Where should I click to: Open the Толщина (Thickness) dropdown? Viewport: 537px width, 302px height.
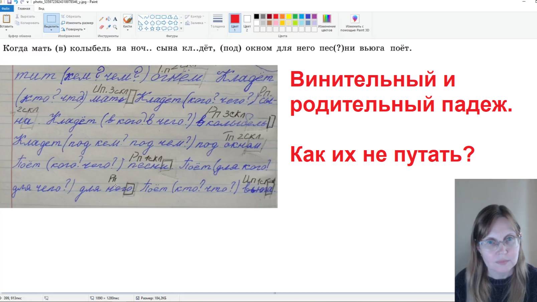[x=217, y=23]
